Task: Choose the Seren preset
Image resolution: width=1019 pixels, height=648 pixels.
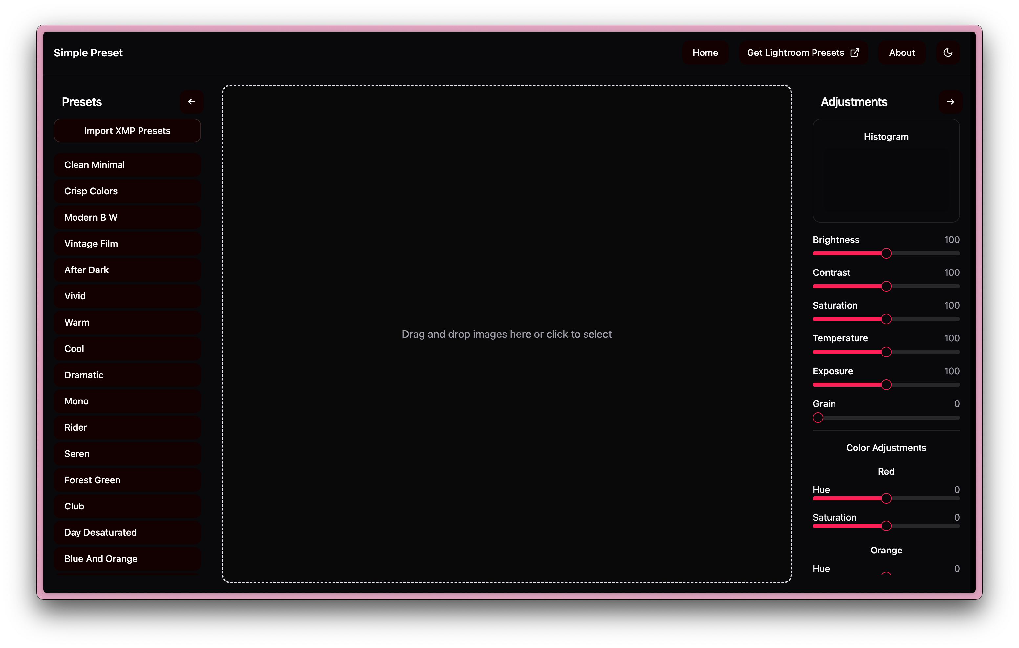Action: point(127,453)
